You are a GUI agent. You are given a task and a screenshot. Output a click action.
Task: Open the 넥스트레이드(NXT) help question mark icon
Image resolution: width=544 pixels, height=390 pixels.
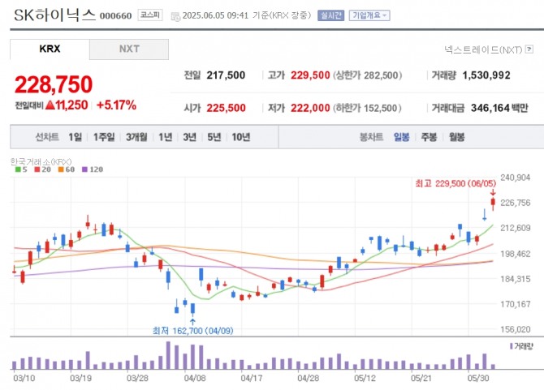tap(529, 50)
